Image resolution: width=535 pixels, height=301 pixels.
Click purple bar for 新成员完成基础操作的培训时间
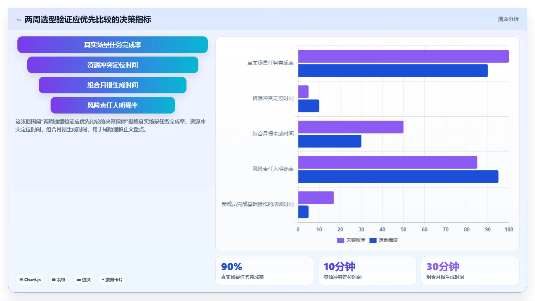[x=316, y=198]
